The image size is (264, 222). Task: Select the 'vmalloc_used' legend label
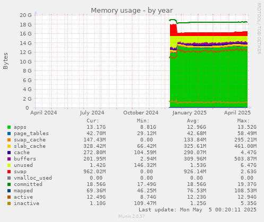pos(33,178)
